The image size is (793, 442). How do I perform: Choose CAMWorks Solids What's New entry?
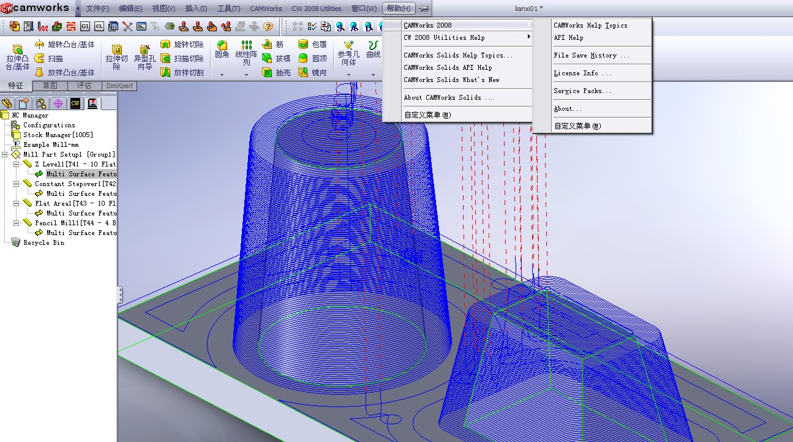click(x=457, y=80)
